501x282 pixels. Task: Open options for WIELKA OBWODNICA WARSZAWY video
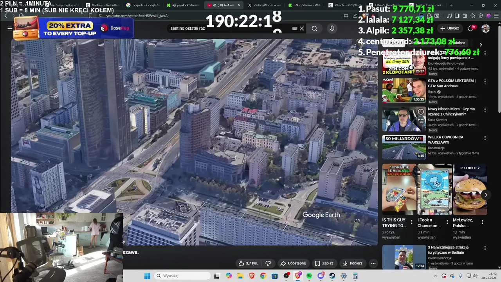pos(485,138)
